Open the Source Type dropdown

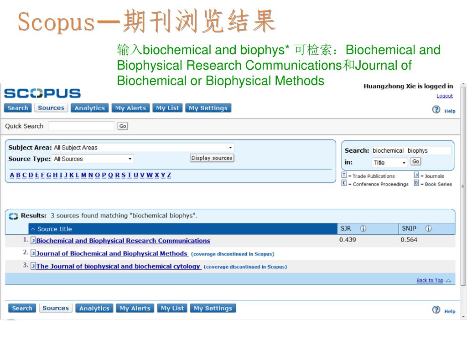click(93, 159)
